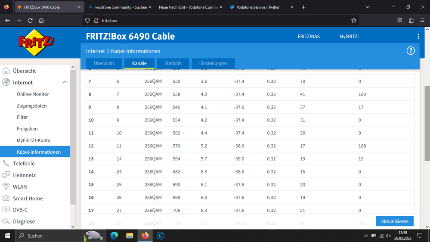
Task: Click the DVB-C monitor icon
Action: tap(6, 210)
